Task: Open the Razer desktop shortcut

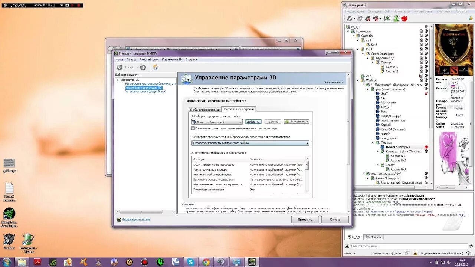Action: 9,217
